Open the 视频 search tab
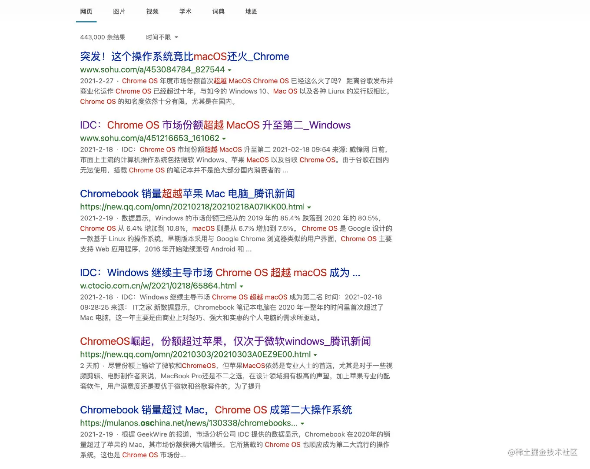 pyautogui.click(x=152, y=11)
